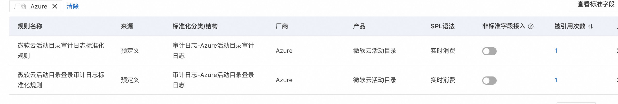Viewport: 618px width, 104px height.
Task: Remove the Azure vendor filter tag
Action: pyautogui.click(x=54, y=6)
